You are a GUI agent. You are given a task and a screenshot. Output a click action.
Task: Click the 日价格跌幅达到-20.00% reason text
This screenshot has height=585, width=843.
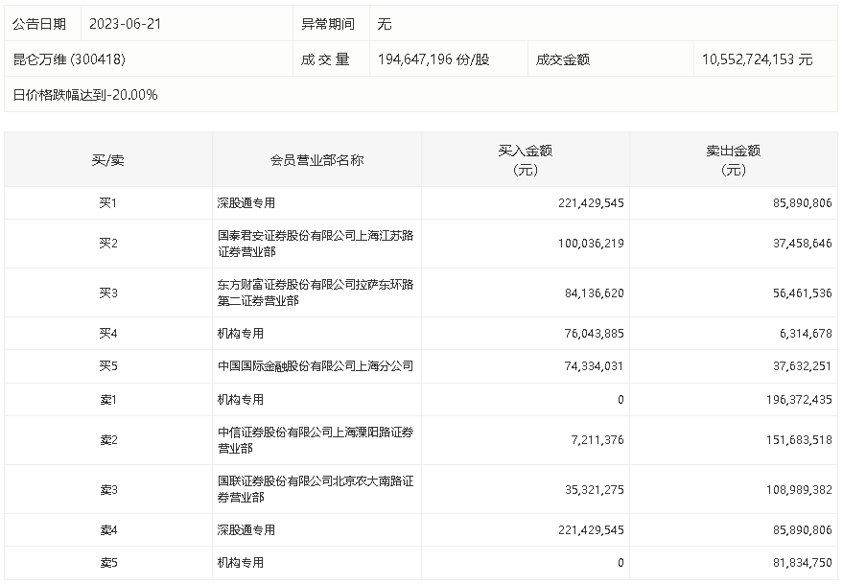tap(85, 95)
